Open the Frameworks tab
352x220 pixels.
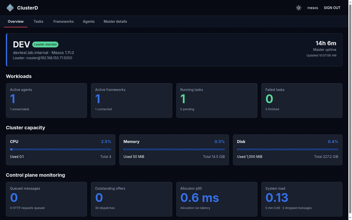(x=63, y=22)
